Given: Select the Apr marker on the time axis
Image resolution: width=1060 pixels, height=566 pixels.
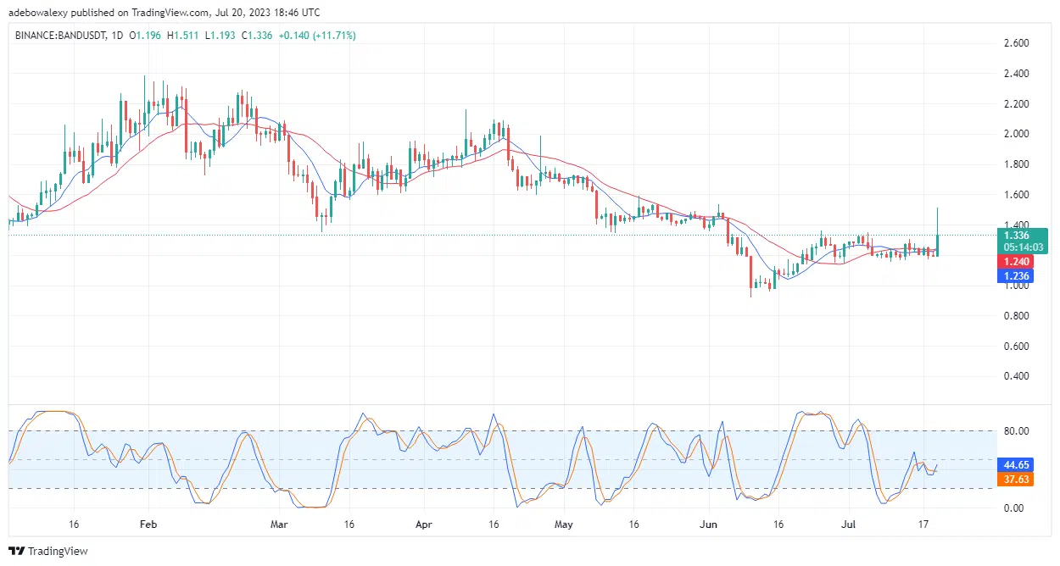Looking at the screenshot, I should 423,525.
